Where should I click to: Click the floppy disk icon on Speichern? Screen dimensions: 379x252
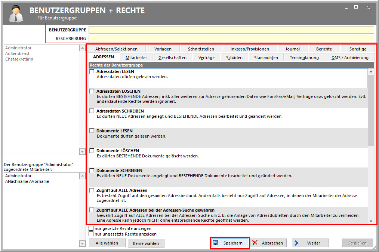coord(216,243)
